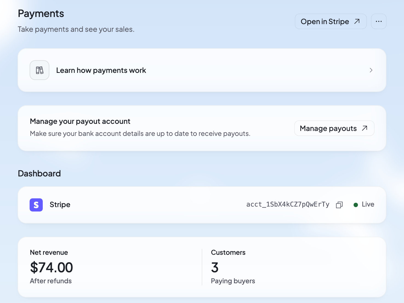This screenshot has width=404, height=303.
Task: Click the account ID acct_1SbX4kCZ7pQwErTy
Action: tap(288, 204)
